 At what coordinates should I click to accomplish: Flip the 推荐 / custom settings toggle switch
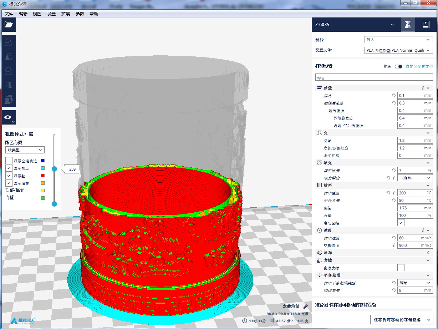(x=398, y=66)
